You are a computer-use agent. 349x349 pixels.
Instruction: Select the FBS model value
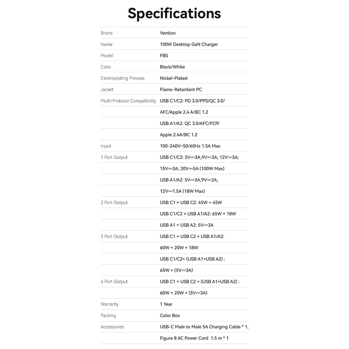[x=164, y=56]
